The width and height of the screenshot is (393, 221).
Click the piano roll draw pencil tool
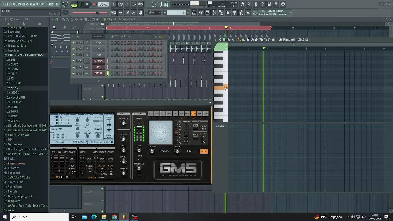pos(239,40)
